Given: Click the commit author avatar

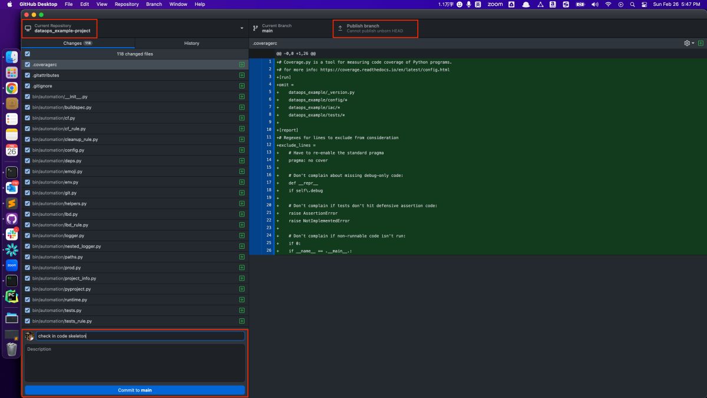Looking at the screenshot, I should click(29, 336).
